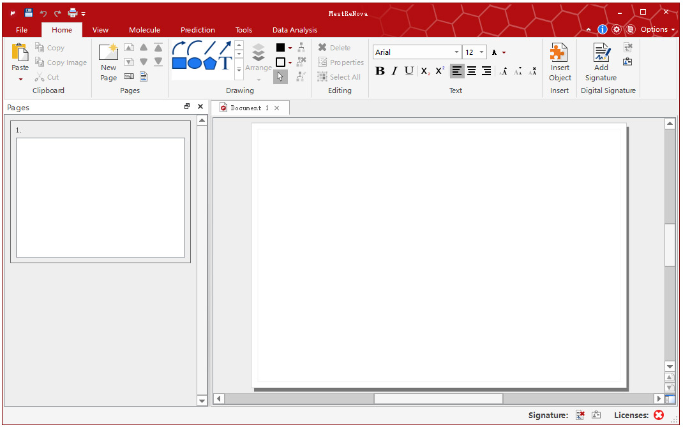Image resolution: width=683 pixels, height=427 pixels.
Task: Click the Insert Object puzzle icon
Action: click(x=560, y=53)
